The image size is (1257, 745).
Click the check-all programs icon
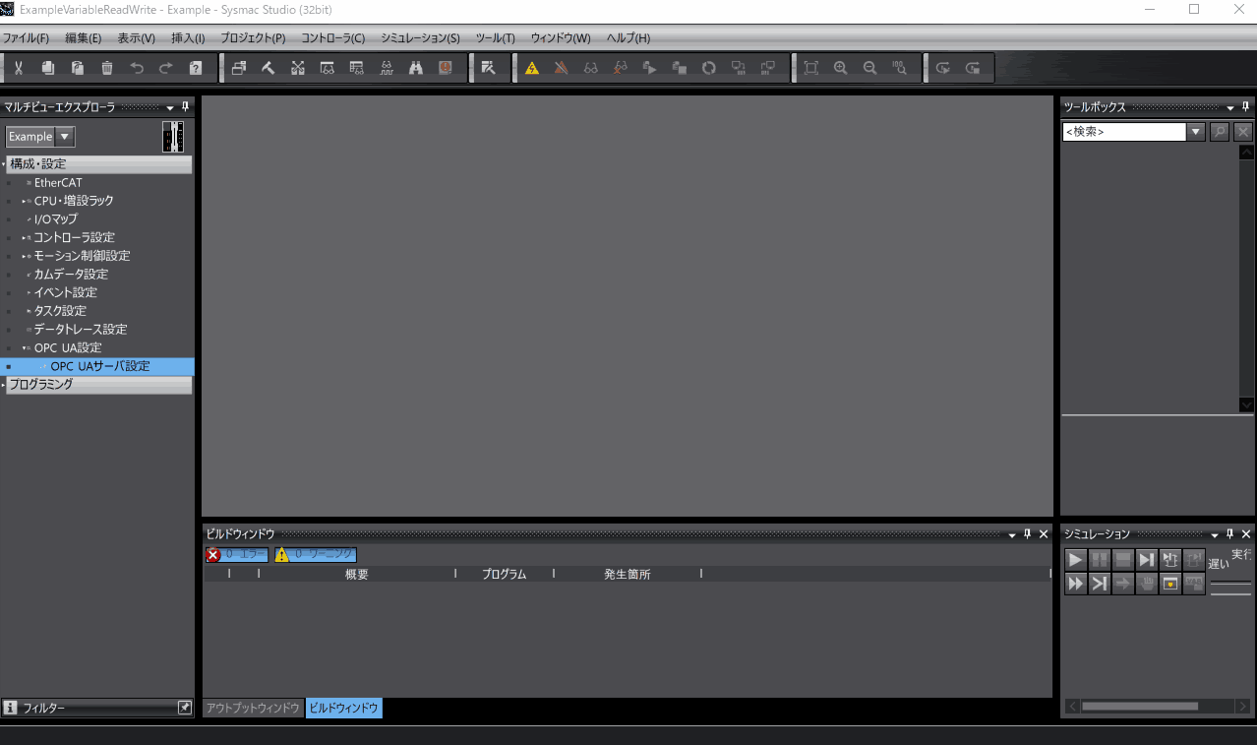click(x=488, y=68)
